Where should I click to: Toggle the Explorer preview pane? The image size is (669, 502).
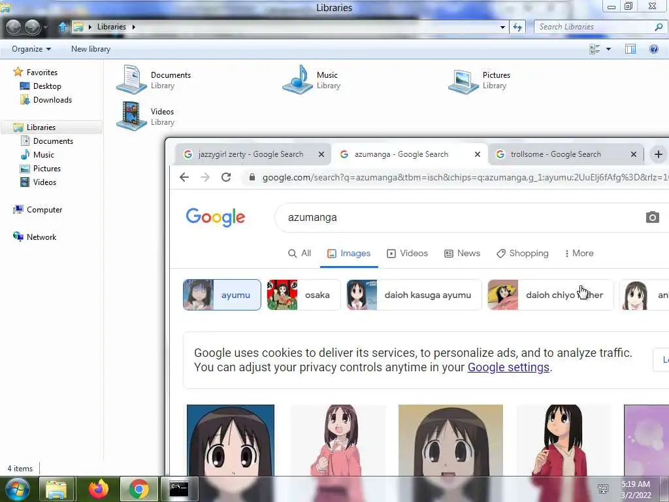[630, 49]
